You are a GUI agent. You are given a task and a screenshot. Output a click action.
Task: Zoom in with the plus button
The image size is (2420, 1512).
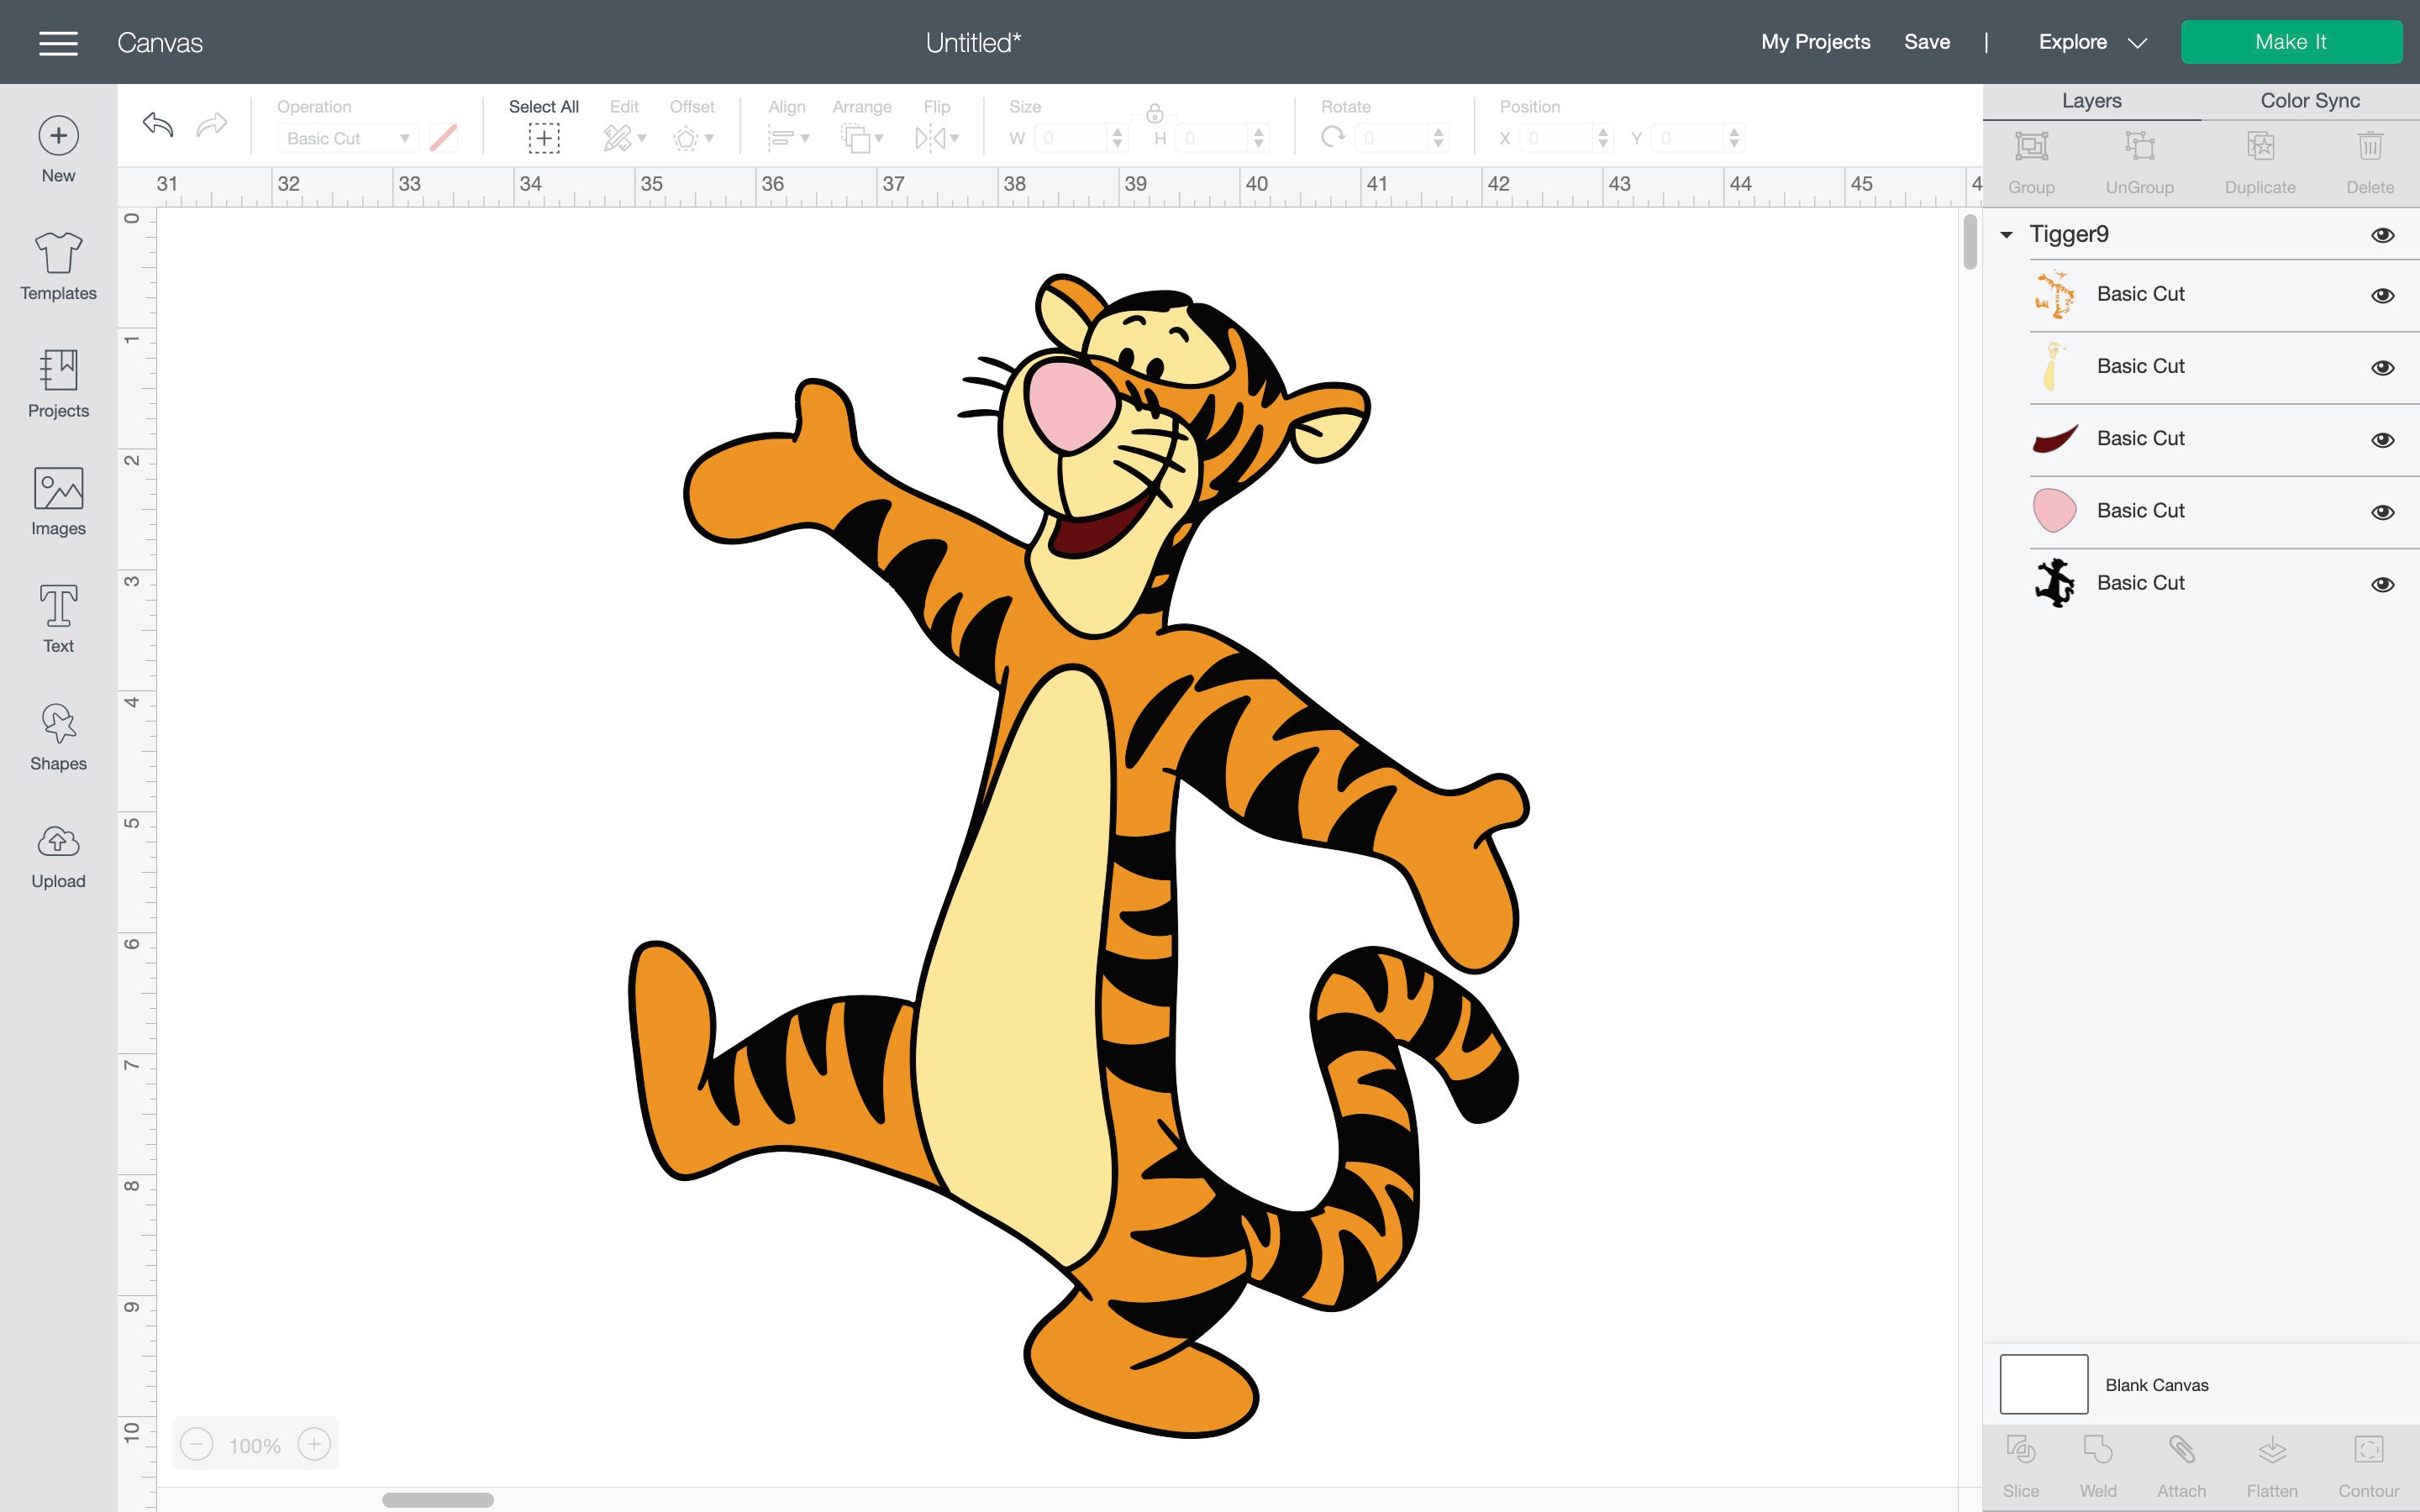314,1444
